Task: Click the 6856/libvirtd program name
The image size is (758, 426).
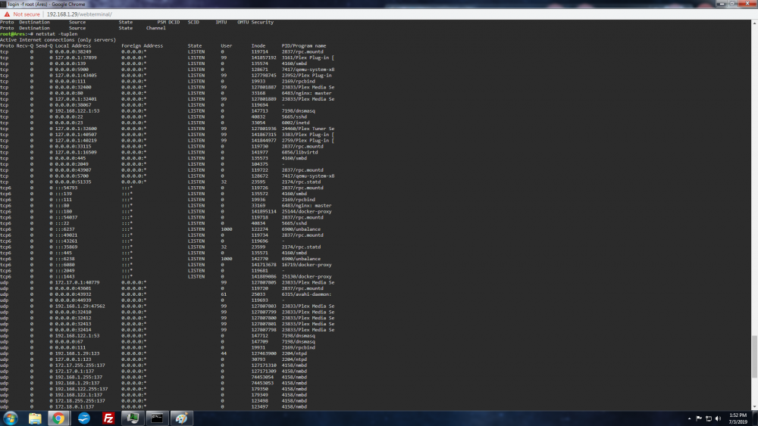Action: (x=299, y=152)
